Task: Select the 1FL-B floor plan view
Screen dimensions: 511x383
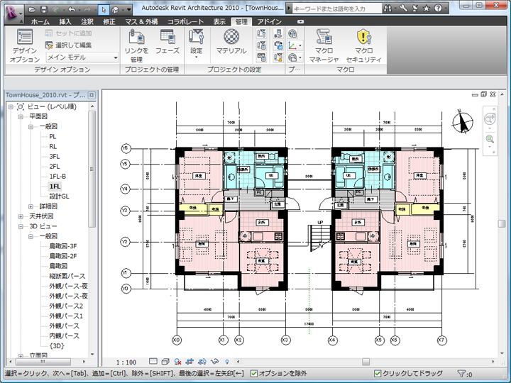Action: 57,176
